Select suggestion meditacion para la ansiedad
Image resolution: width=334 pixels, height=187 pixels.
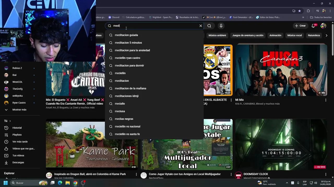coord(154,50)
